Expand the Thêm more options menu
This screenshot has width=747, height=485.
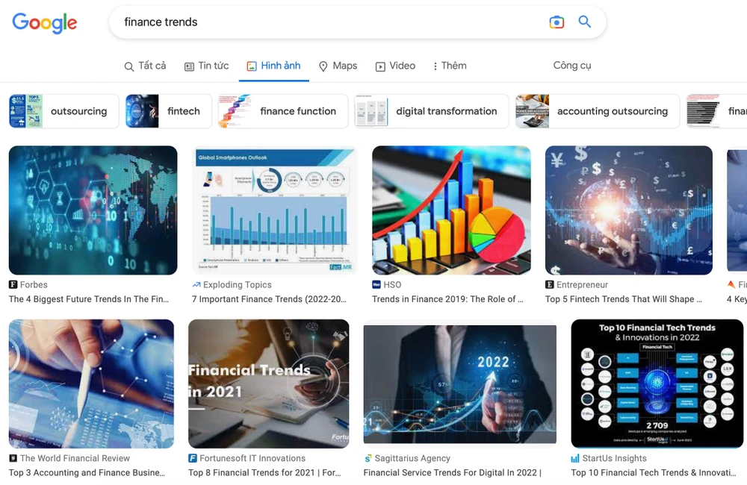[450, 66]
